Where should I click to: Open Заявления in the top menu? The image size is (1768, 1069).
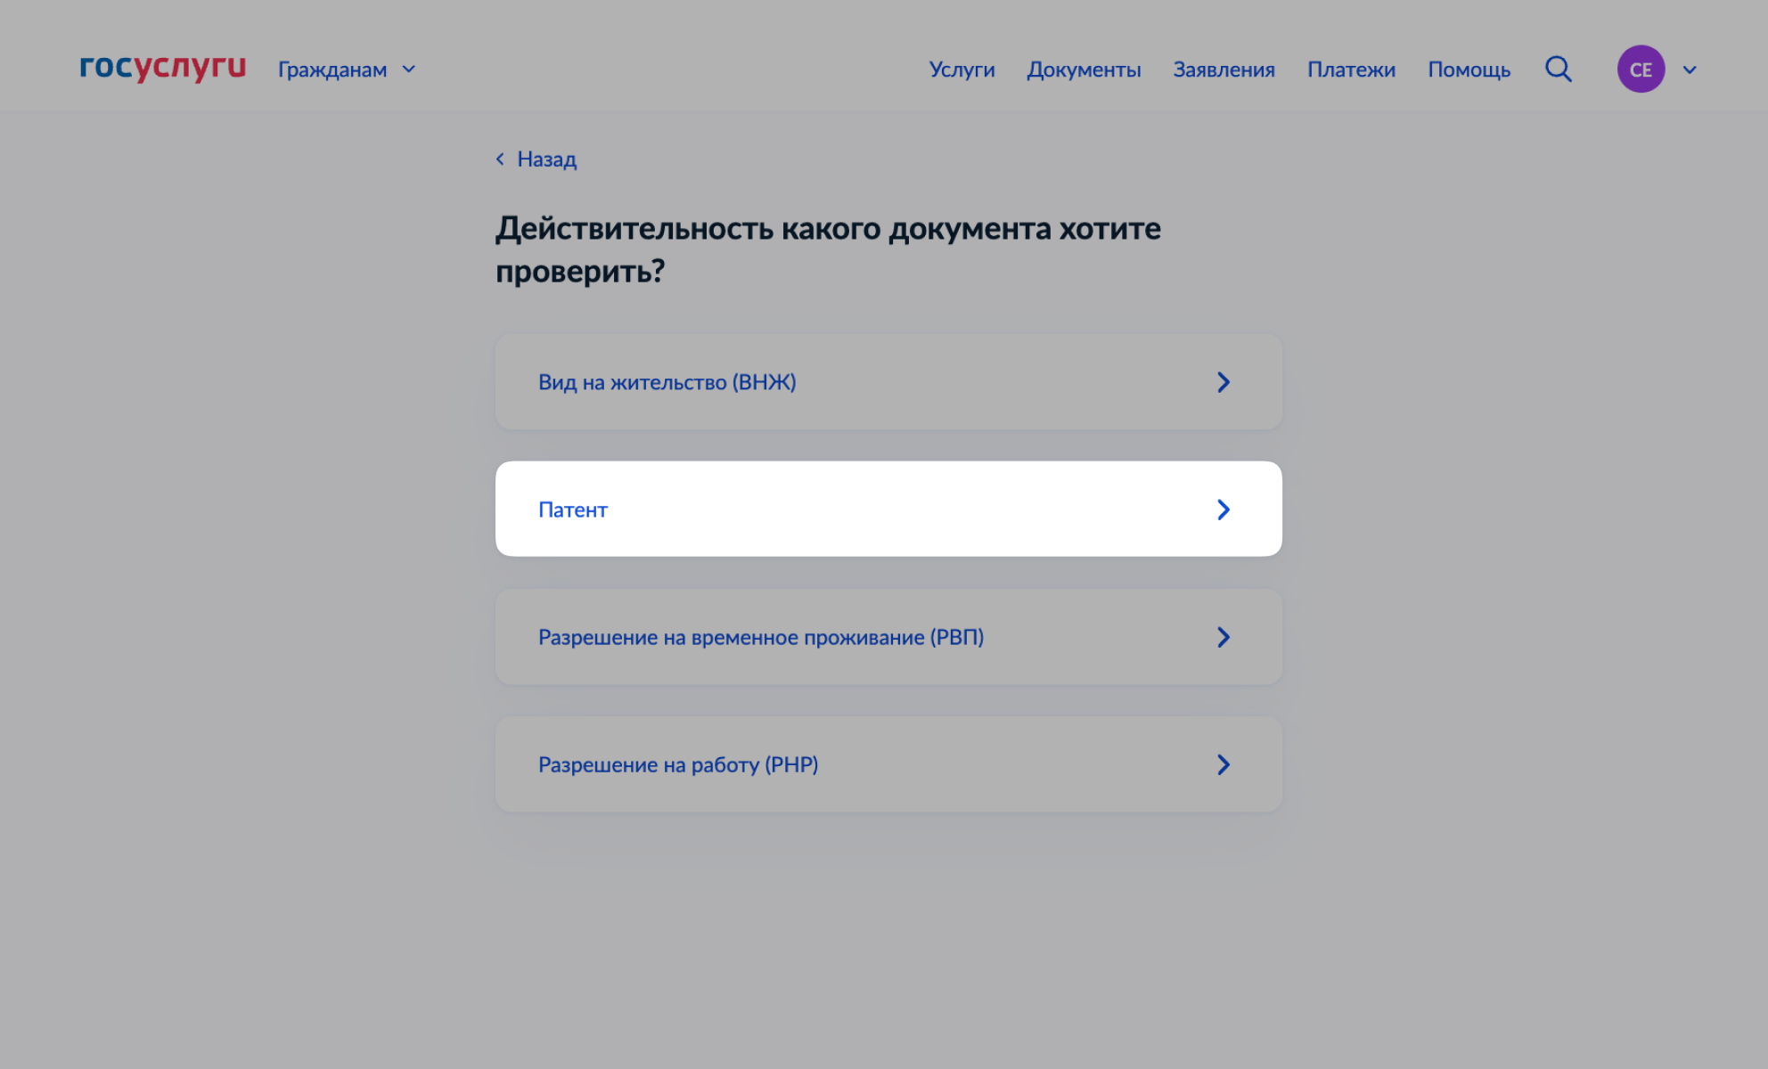1224,69
